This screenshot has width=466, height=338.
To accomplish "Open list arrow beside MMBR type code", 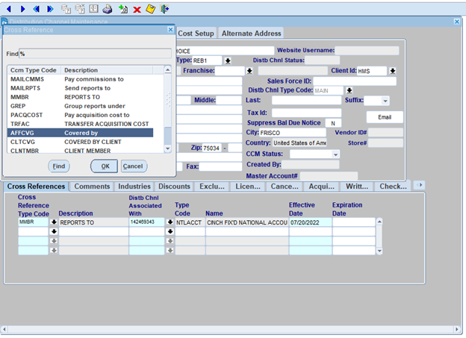I will (54, 222).
